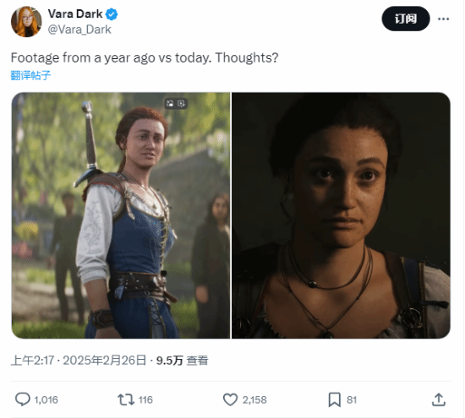Click the first small image overlay icon

click(170, 103)
